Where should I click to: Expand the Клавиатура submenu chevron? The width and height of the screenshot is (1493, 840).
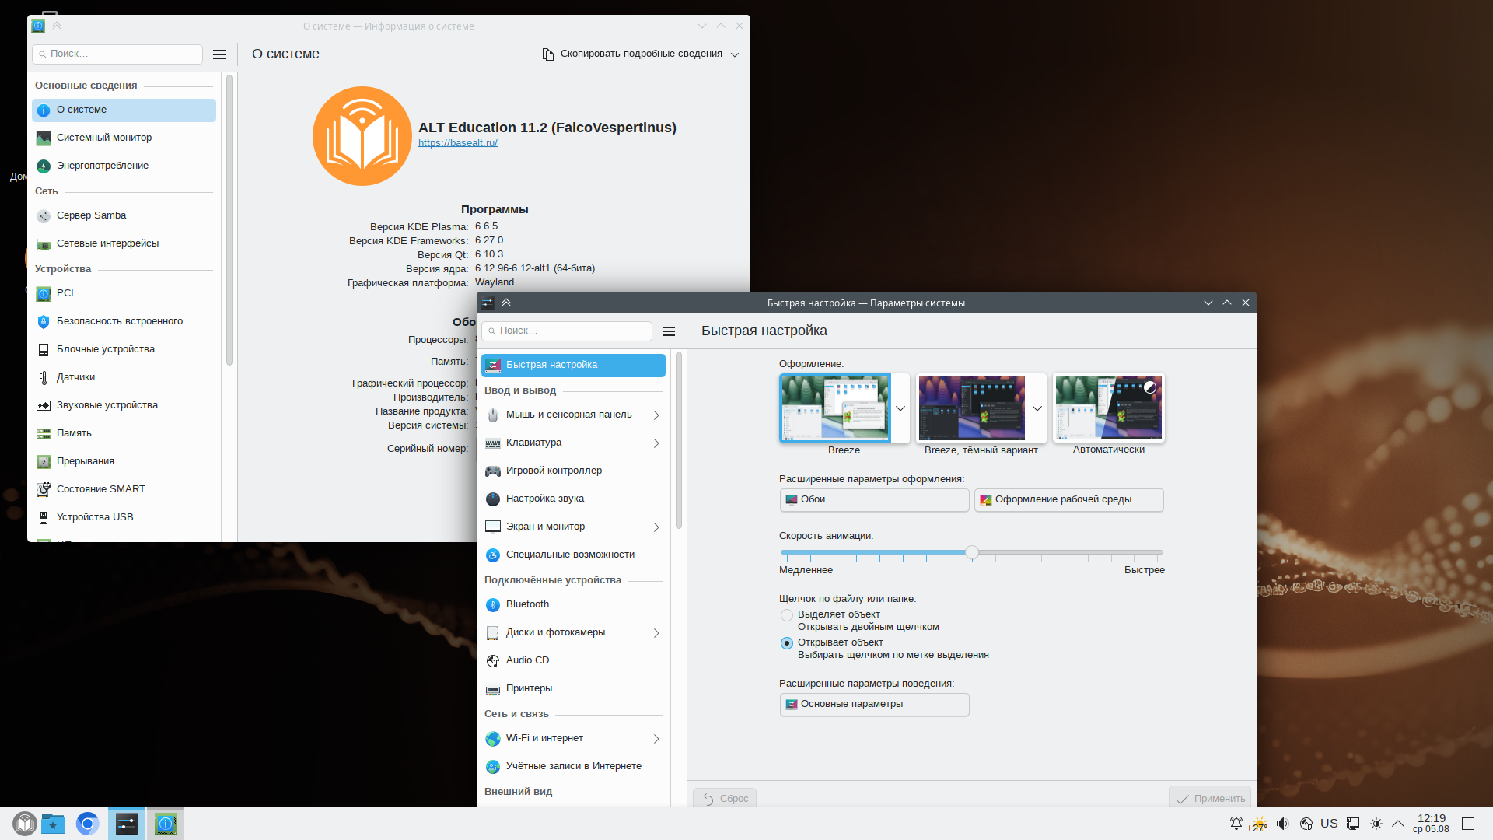[656, 443]
